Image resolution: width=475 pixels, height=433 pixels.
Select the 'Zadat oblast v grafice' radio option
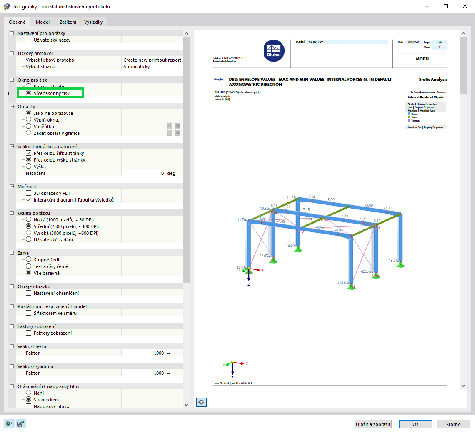pyautogui.click(x=28, y=133)
